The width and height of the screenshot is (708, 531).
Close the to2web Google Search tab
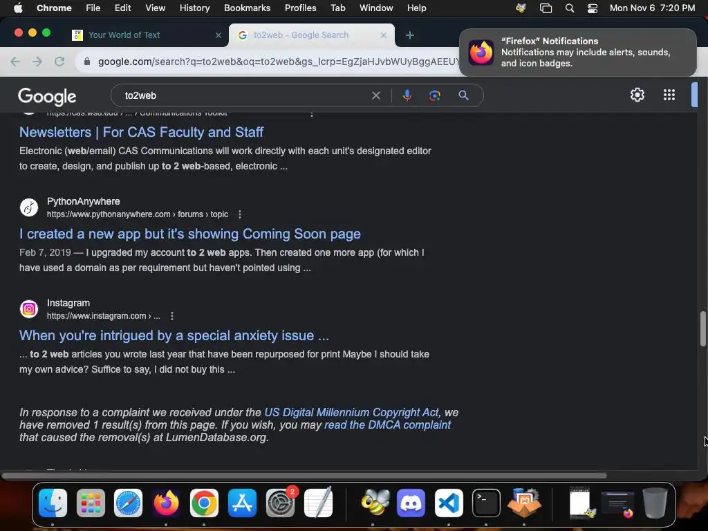383,35
